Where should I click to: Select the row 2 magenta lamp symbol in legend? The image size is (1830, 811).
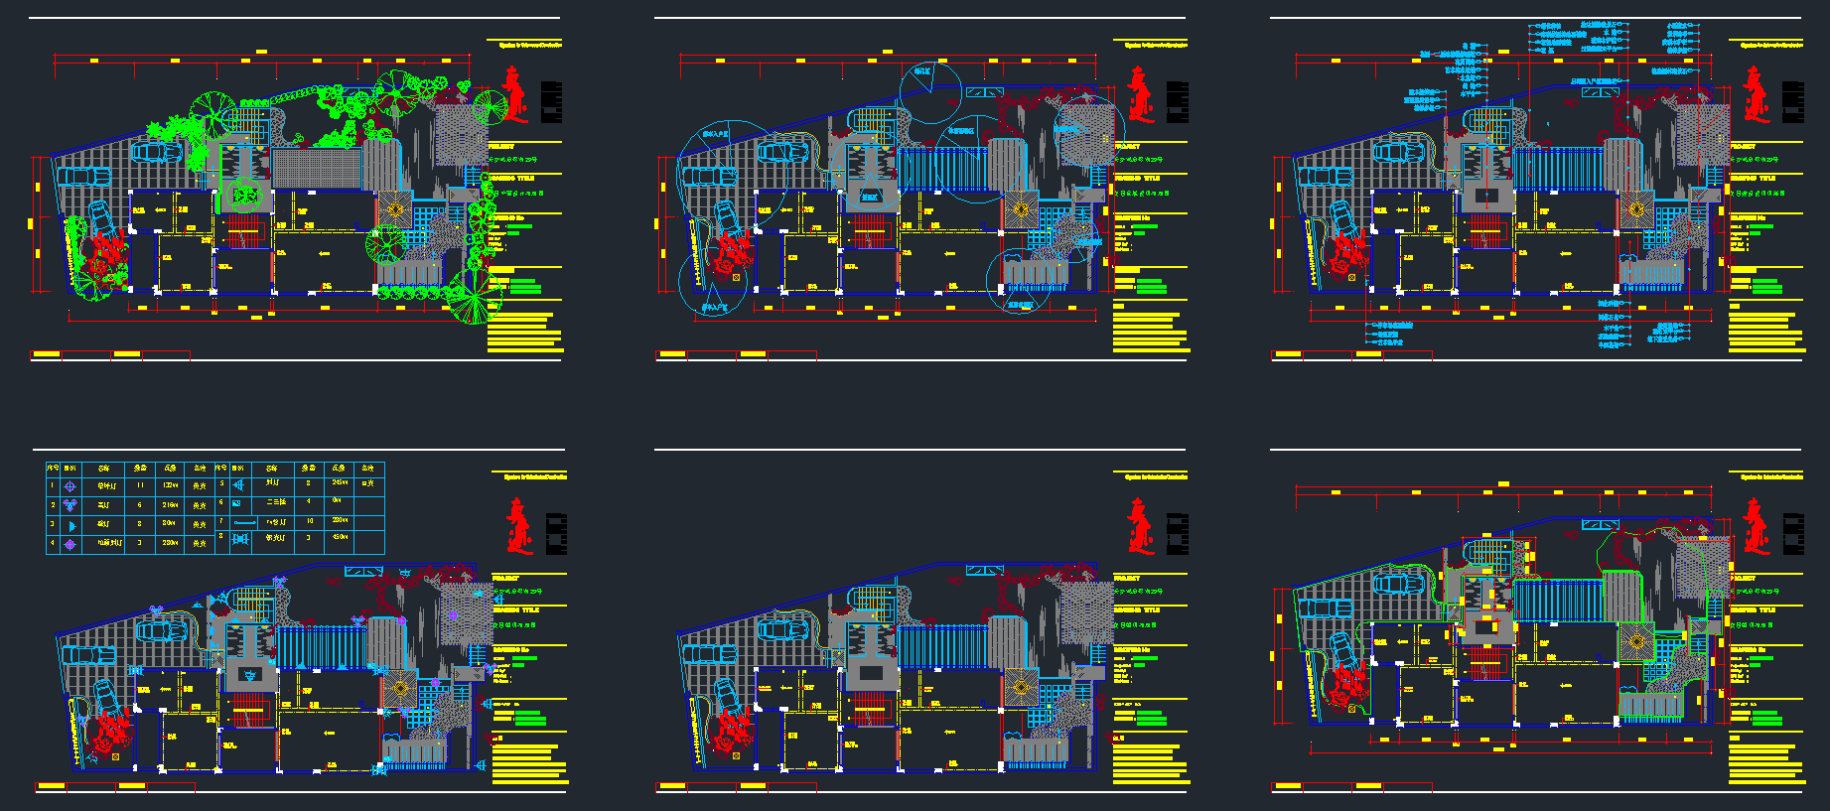click(70, 505)
